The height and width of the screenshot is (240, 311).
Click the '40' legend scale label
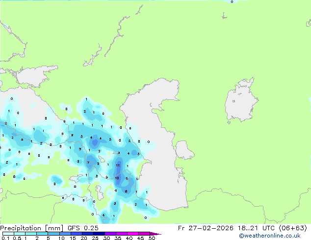point(129,238)
